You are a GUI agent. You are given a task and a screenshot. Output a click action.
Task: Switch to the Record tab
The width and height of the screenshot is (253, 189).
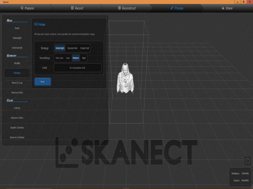77,8
